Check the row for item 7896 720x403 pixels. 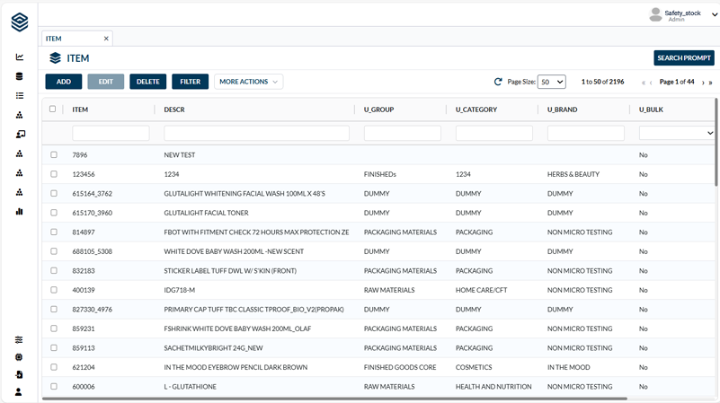[x=54, y=155]
